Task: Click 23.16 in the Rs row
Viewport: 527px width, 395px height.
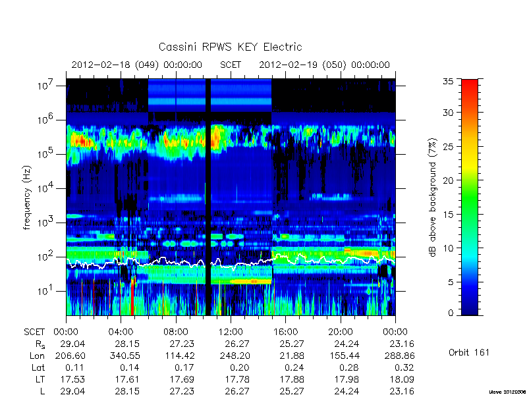Action: (401, 344)
